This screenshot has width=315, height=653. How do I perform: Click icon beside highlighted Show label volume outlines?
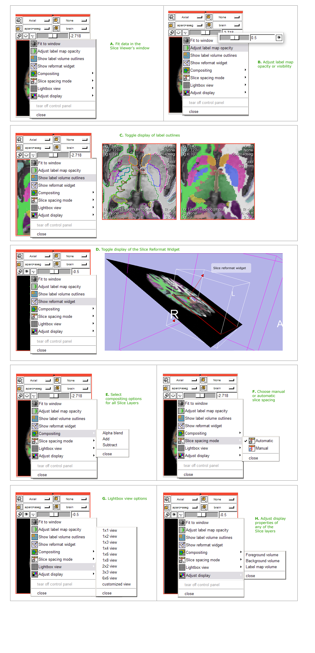pos(34,178)
